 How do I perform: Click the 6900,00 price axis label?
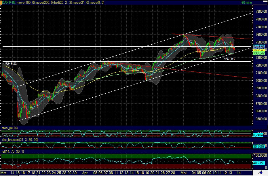261,88
